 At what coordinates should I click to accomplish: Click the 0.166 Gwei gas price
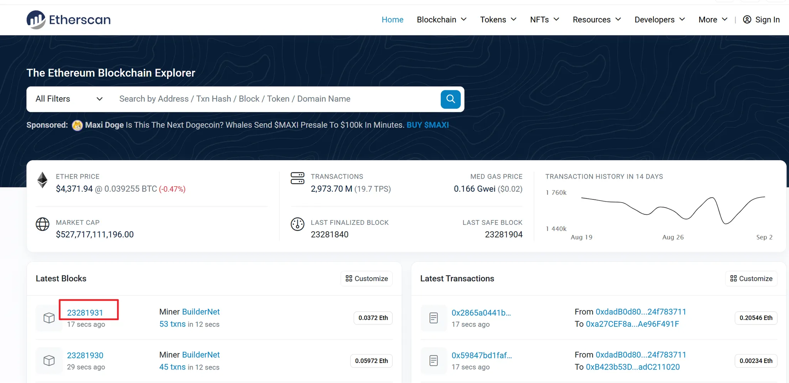pos(475,189)
